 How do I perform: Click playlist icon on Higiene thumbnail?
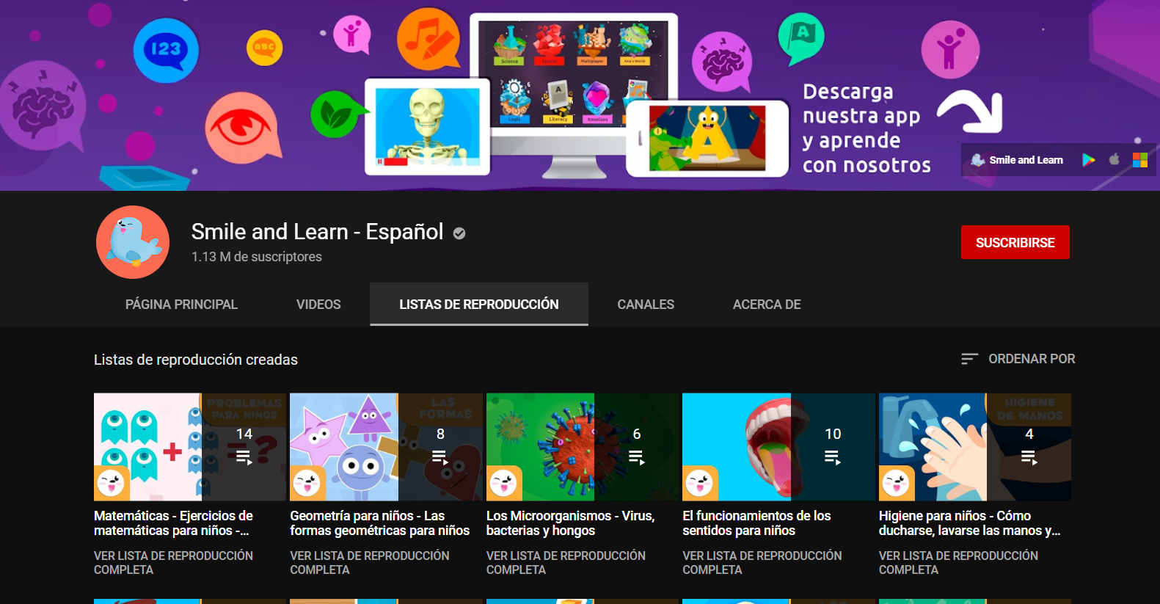pyautogui.click(x=1029, y=458)
